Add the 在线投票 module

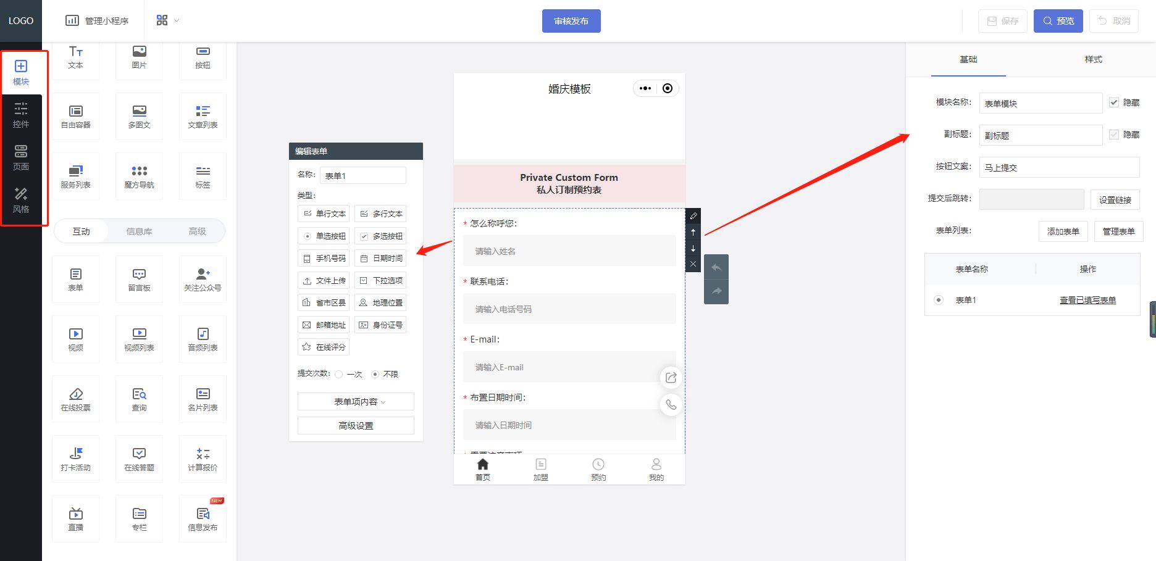76,399
